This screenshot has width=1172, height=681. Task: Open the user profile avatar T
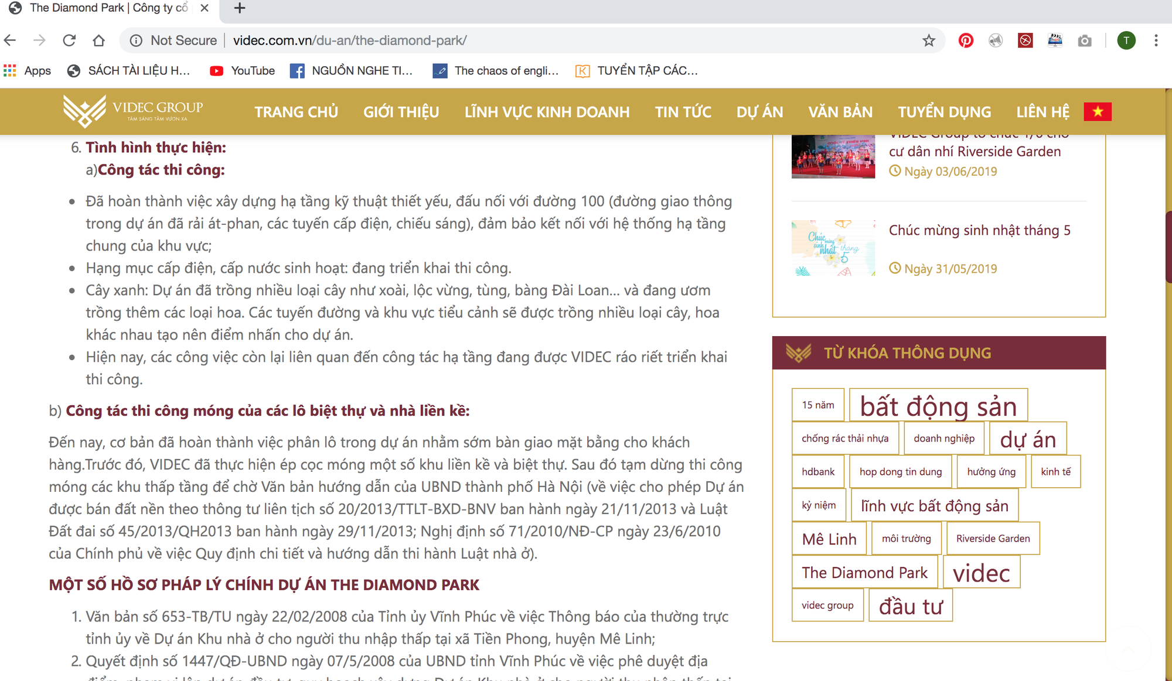[x=1126, y=40]
